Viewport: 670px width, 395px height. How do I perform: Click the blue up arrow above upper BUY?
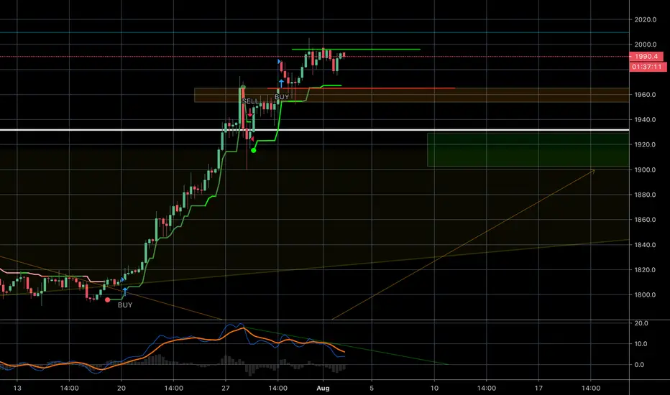point(281,83)
